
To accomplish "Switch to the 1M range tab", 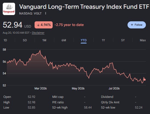I will point(44,40).
